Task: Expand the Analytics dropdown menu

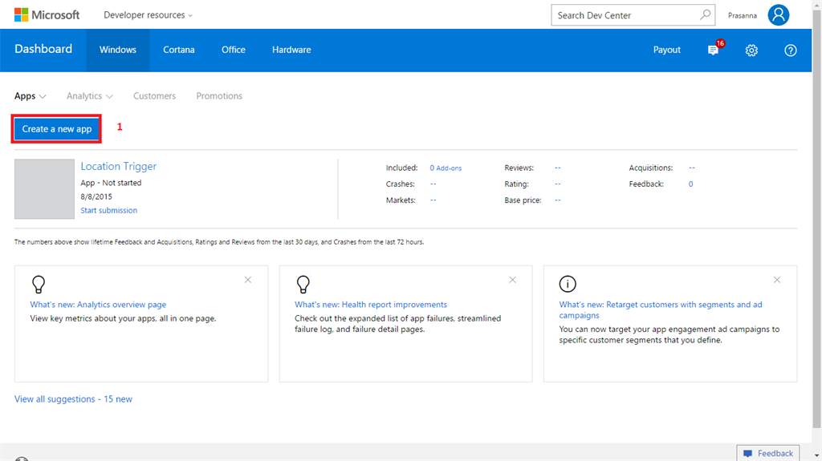Action: pos(89,96)
